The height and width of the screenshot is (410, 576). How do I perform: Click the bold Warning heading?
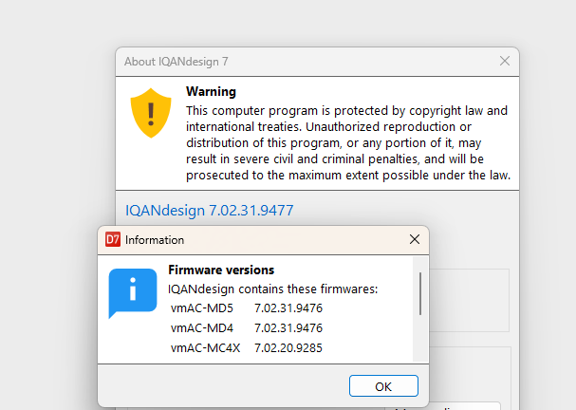pyautogui.click(x=211, y=91)
